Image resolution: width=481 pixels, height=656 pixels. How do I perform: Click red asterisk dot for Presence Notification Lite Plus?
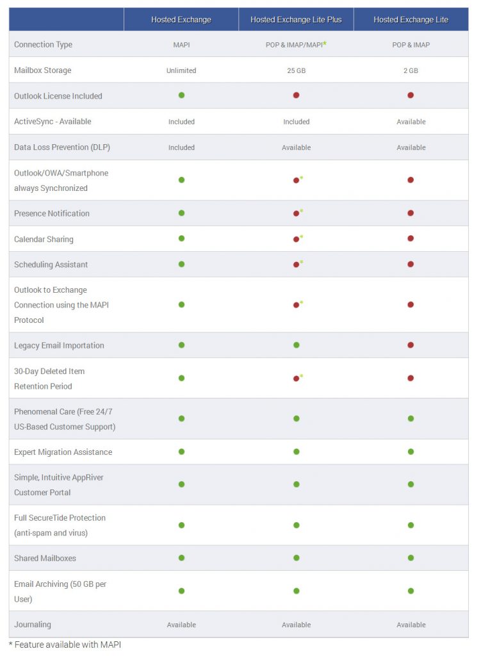tap(296, 213)
